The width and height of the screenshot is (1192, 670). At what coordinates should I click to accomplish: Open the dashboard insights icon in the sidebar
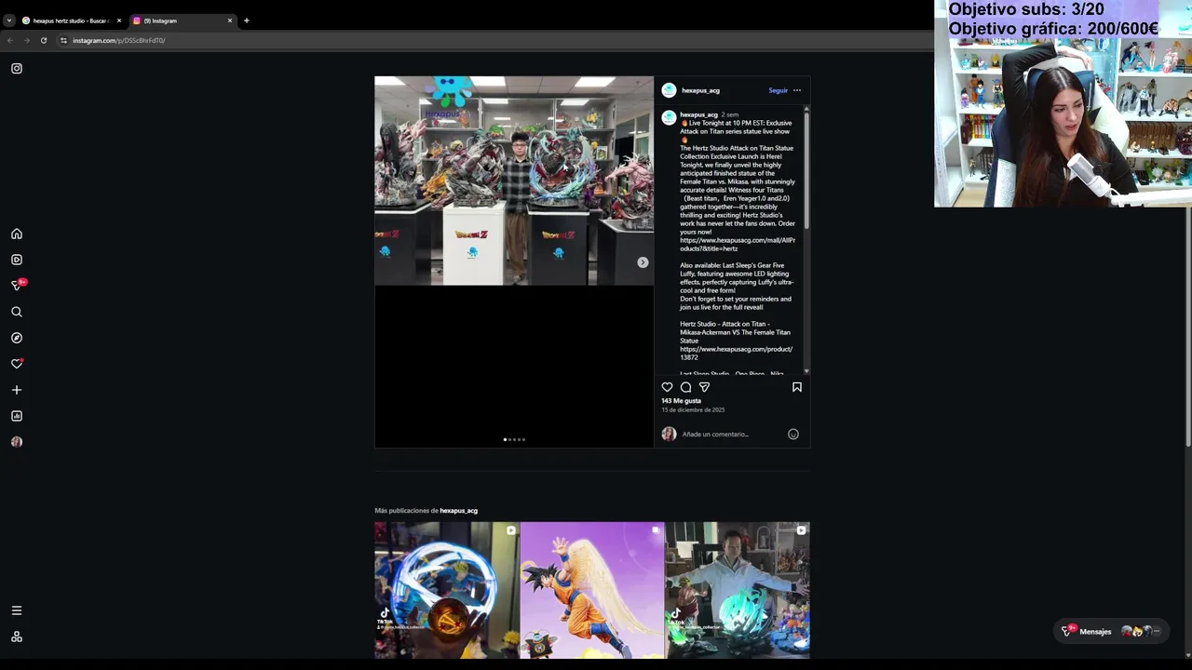coord(17,416)
